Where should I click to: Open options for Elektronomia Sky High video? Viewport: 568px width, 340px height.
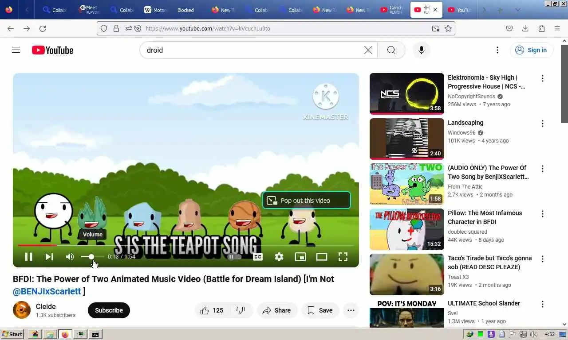coord(542,78)
